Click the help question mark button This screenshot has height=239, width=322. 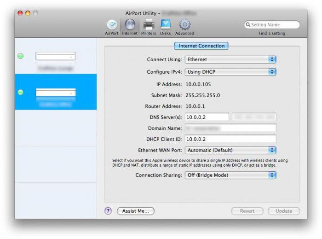(108, 211)
